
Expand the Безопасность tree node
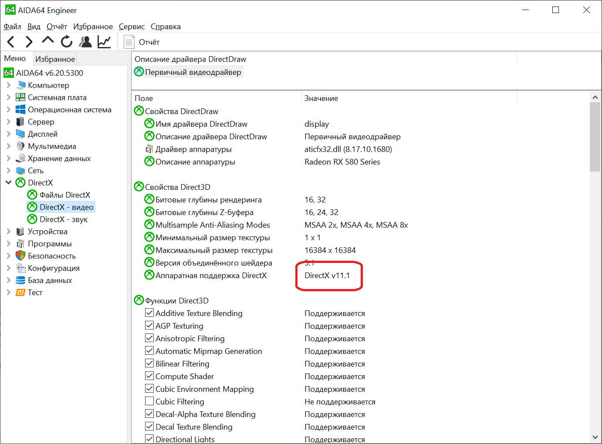[9, 256]
